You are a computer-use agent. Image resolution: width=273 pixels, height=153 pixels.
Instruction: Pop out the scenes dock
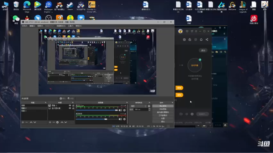pyautogui.click(x=46, y=103)
